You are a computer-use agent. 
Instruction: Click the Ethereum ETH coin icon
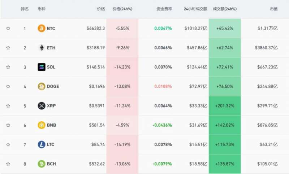point(42,48)
